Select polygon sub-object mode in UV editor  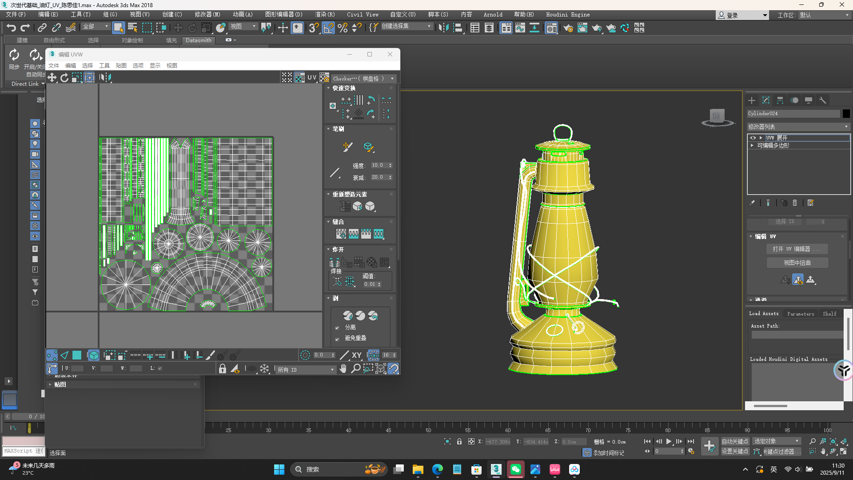pyautogui.click(x=77, y=355)
